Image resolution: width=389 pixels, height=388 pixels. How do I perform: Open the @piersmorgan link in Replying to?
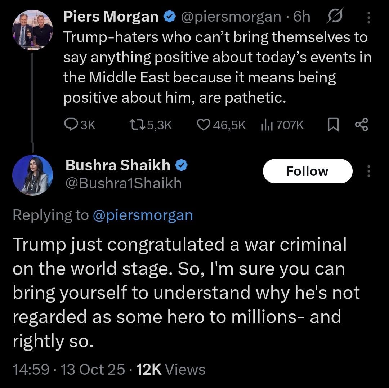tap(143, 215)
